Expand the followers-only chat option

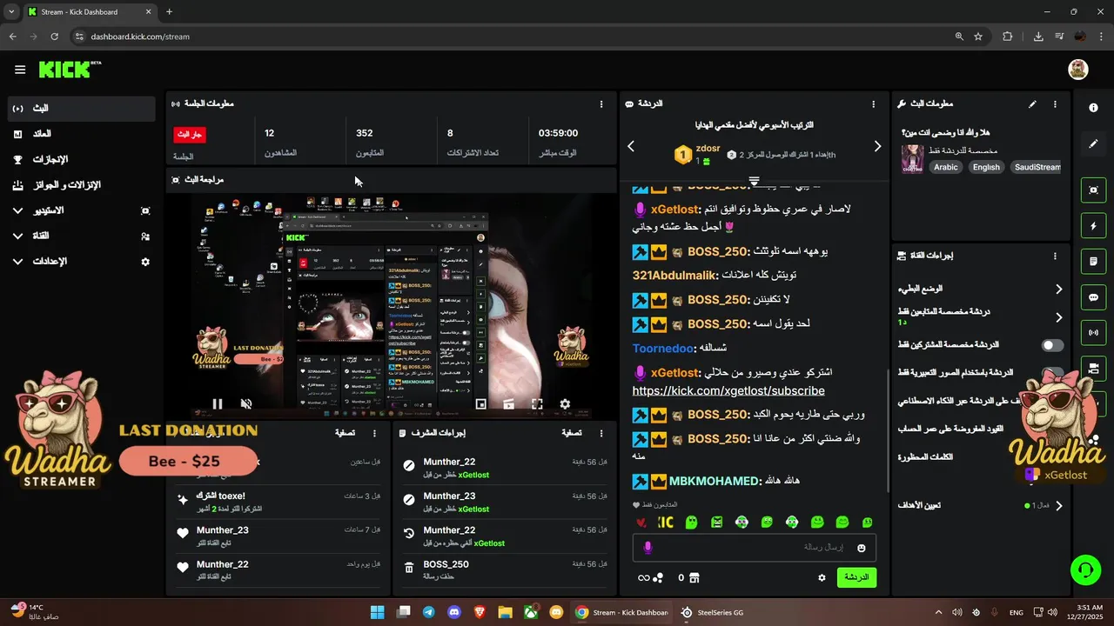point(1059,317)
